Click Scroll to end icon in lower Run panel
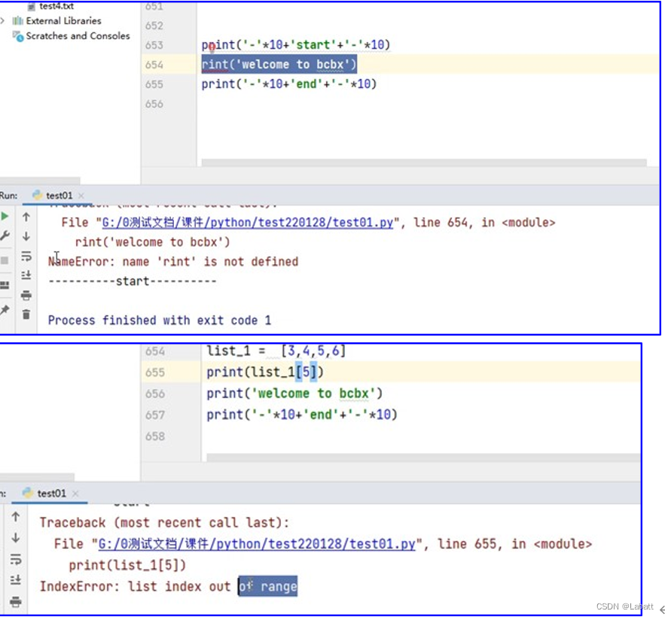Image resolution: width=665 pixels, height=617 pixels. pyautogui.click(x=16, y=579)
